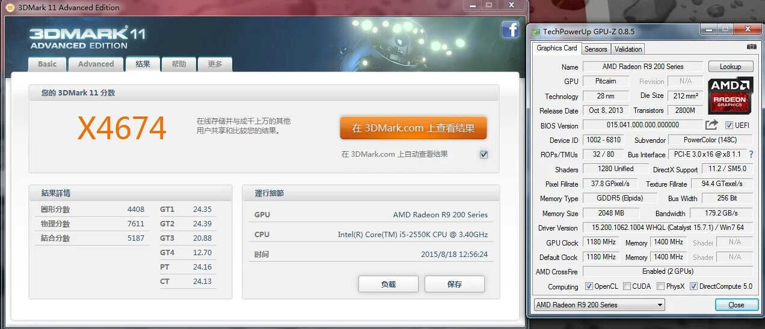Click the GT1 value 24.35
The width and height of the screenshot is (765, 329).
(x=202, y=210)
